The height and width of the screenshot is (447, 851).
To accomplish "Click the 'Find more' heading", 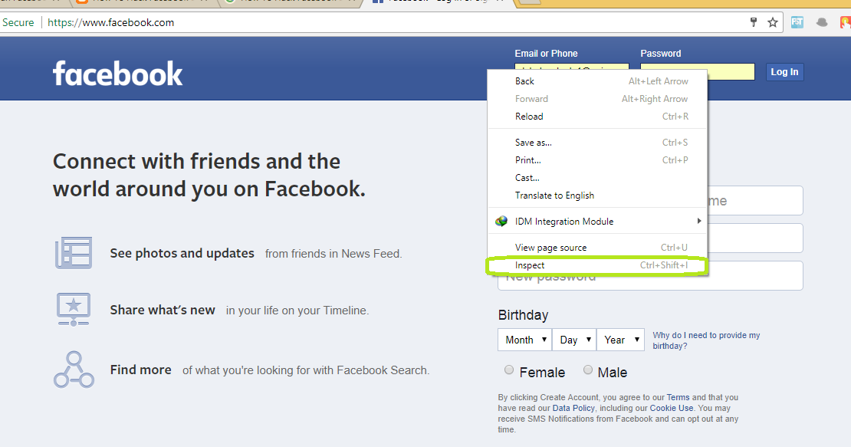I will (140, 370).
